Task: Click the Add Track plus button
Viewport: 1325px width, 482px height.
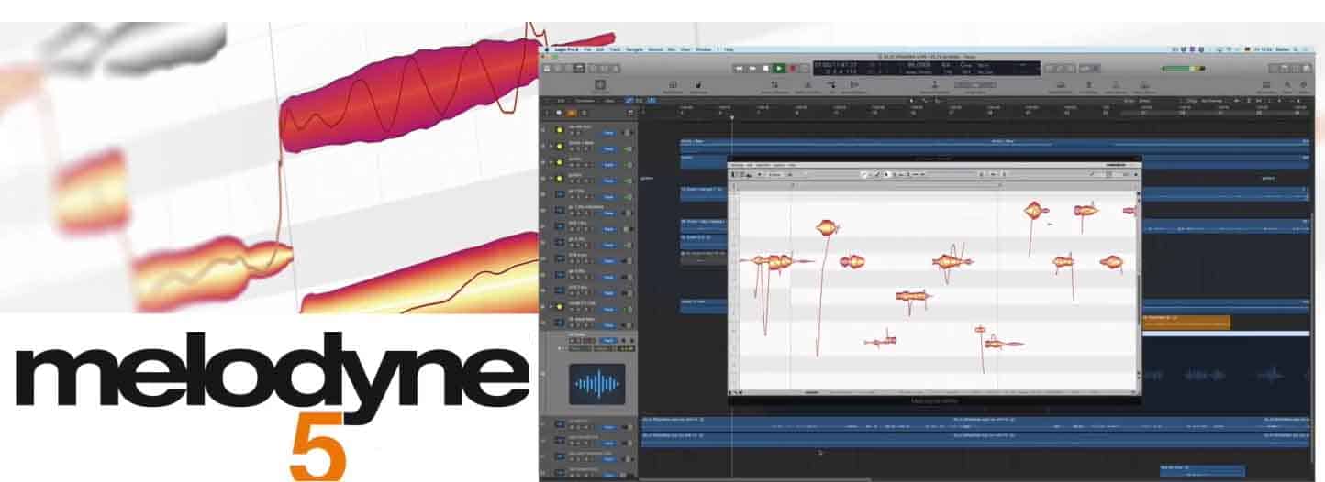Action: pos(548,113)
